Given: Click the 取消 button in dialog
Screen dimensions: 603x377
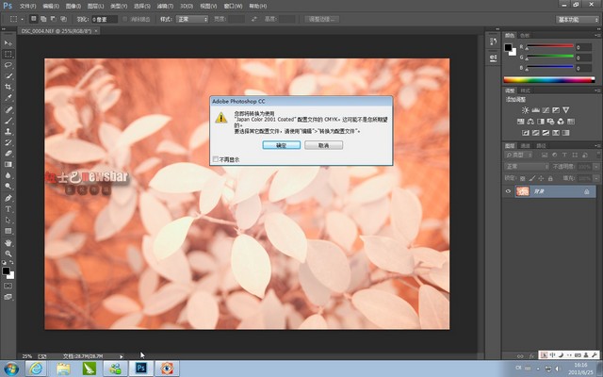Looking at the screenshot, I should point(323,146).
